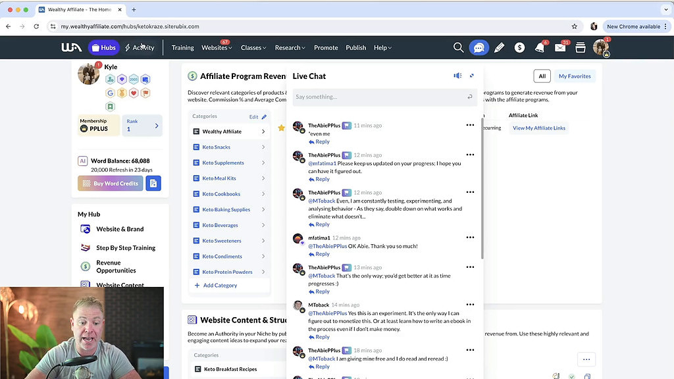Open notifications via the bell icon

[x=540, y=47]
